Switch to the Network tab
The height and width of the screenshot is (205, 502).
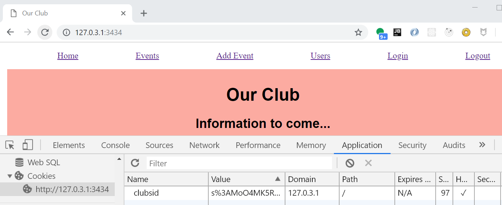tap(204, 145)
